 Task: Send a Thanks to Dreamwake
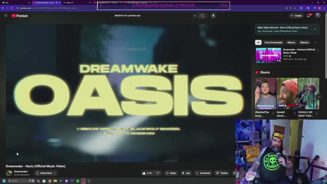[221, 173]
